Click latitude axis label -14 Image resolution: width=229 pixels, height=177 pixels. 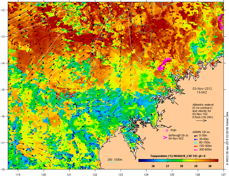[x=3, y=63]
